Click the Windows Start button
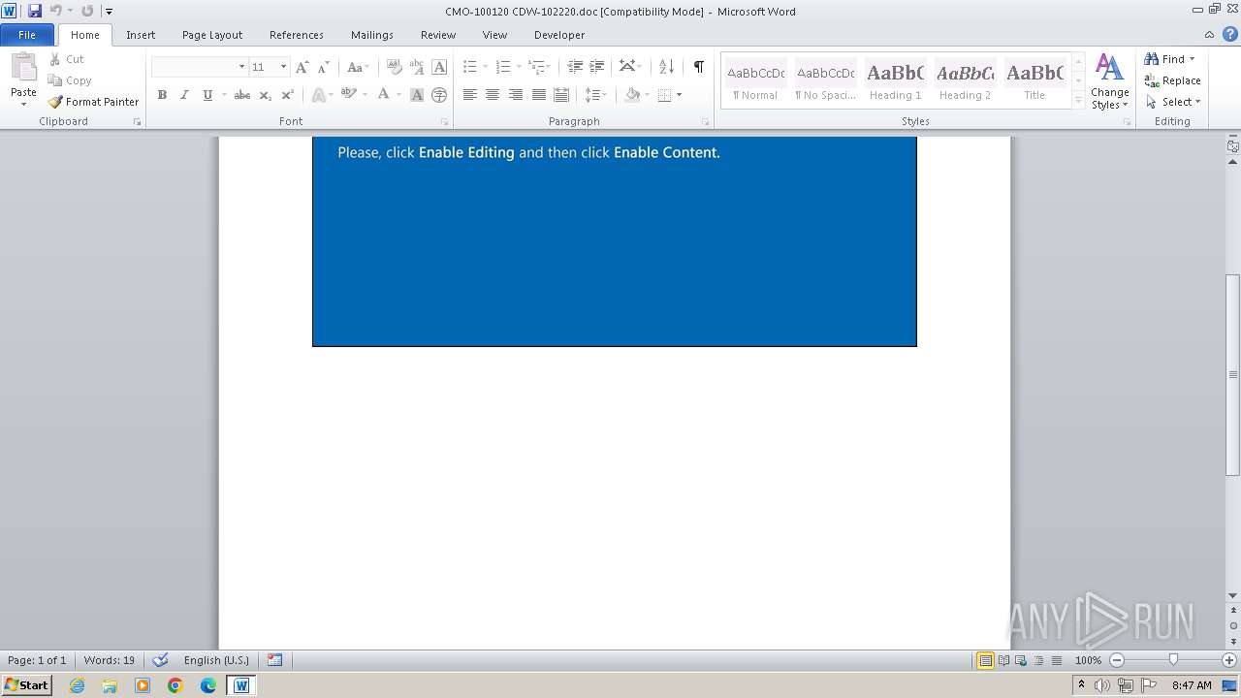Image resolution: width=1241 pixels, height=698 pixels. tap(27, 685)
